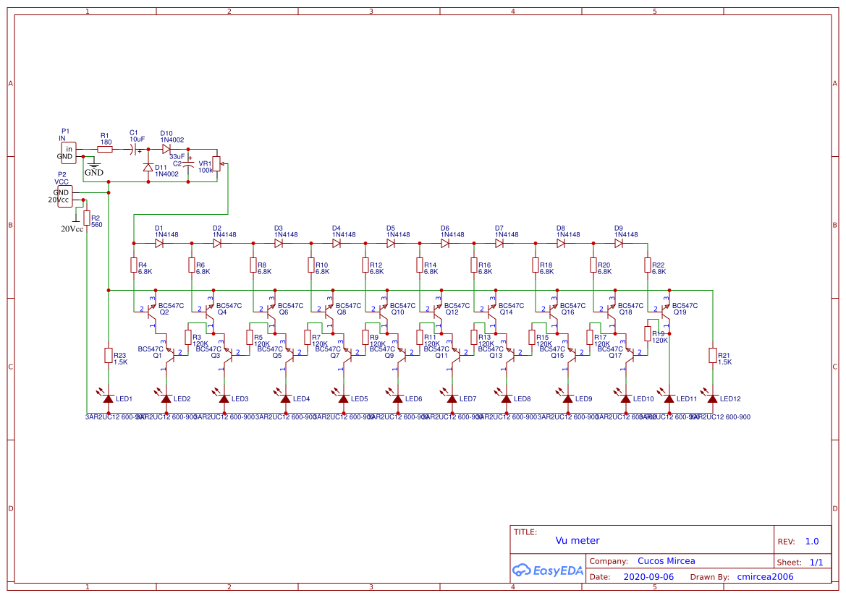Click the GND ground symbol near P1
Viewport: 846px width, 598px height.
(93, 166)
